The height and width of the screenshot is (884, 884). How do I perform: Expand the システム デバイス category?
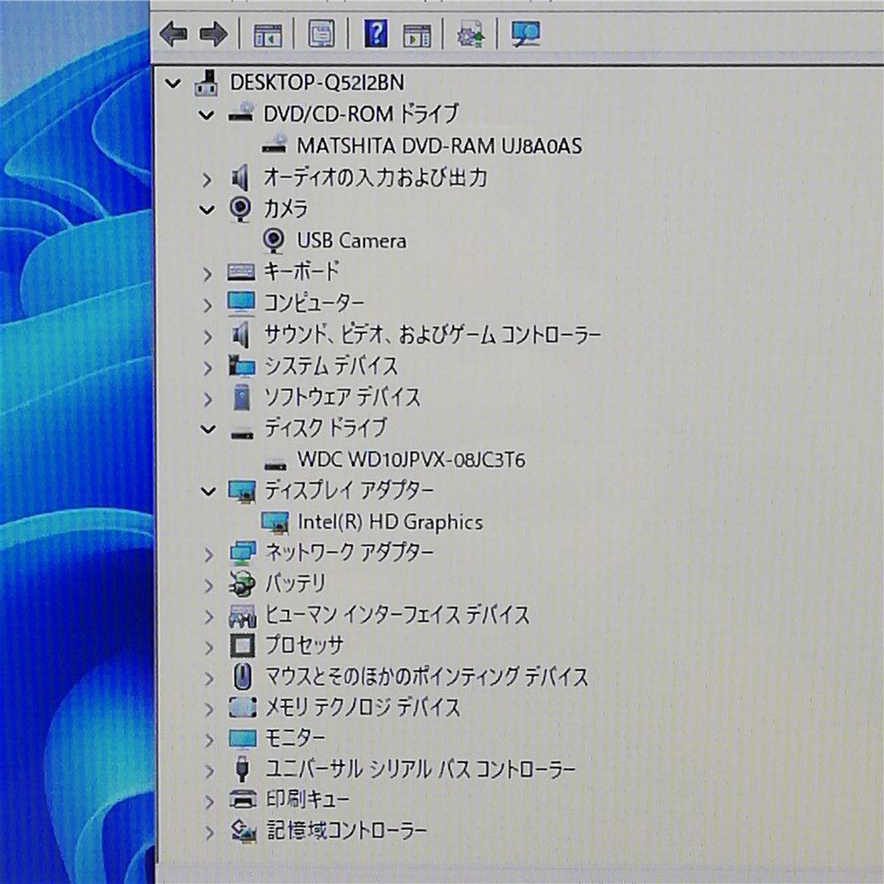(x=208, y=368)
